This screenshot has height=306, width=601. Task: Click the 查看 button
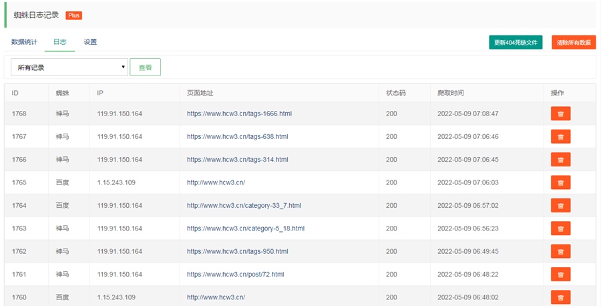[x=146, y=67]
